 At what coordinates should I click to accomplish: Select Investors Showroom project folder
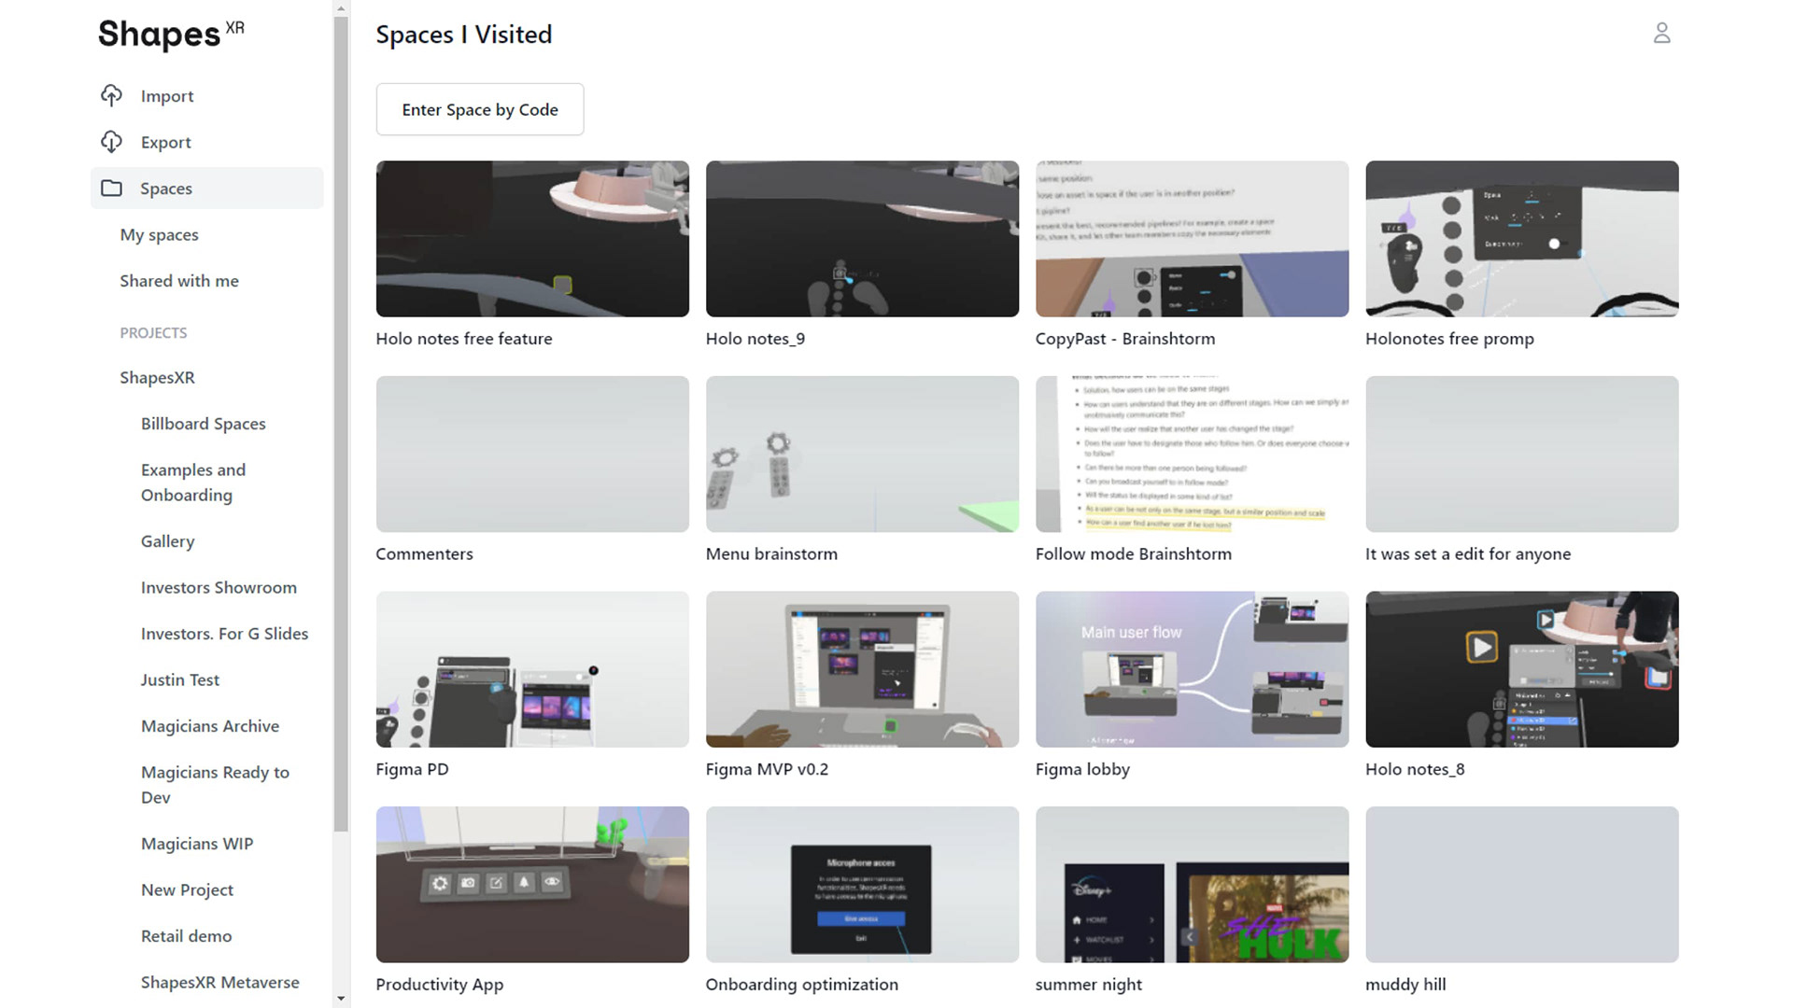(x=219, y=587)
